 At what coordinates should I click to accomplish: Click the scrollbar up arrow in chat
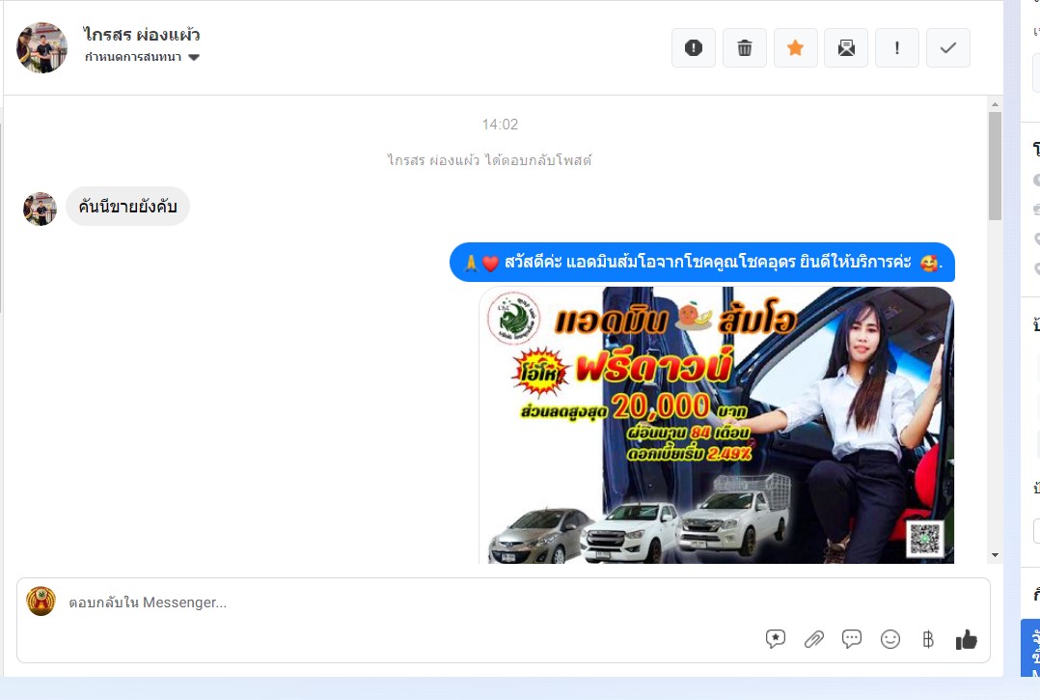tap(995, 104)
